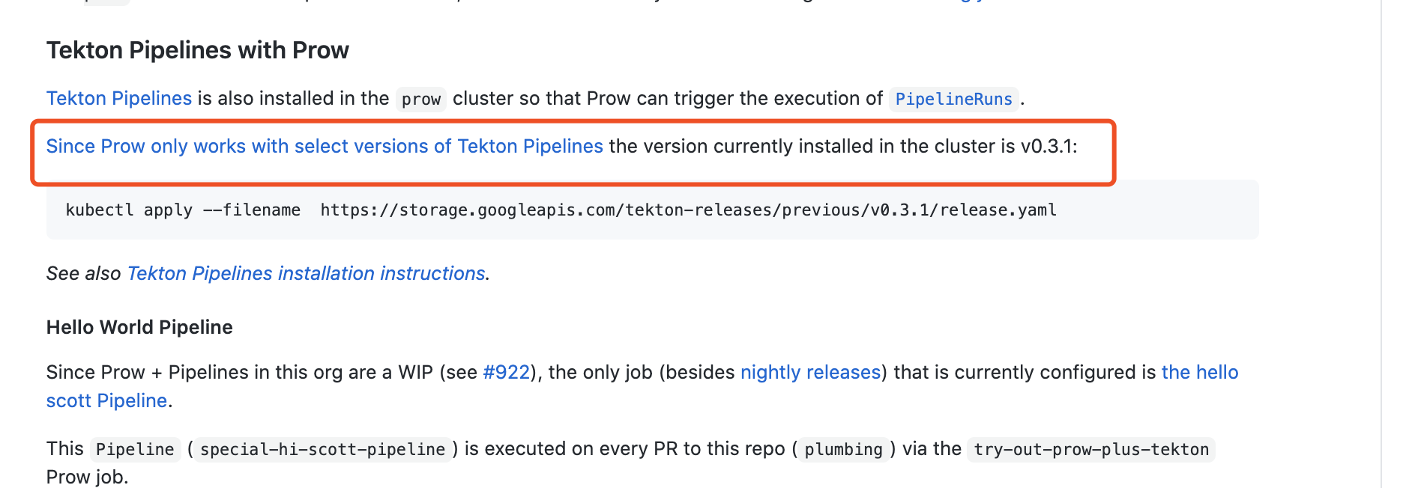The height and width of the screenshot is (488, 1415).
Task: Click the 'plumbing' inline code text
Action: click(843, 449)
